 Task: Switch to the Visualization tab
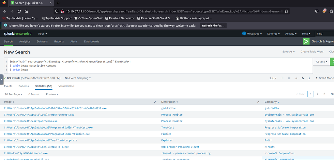click(66, 86)
